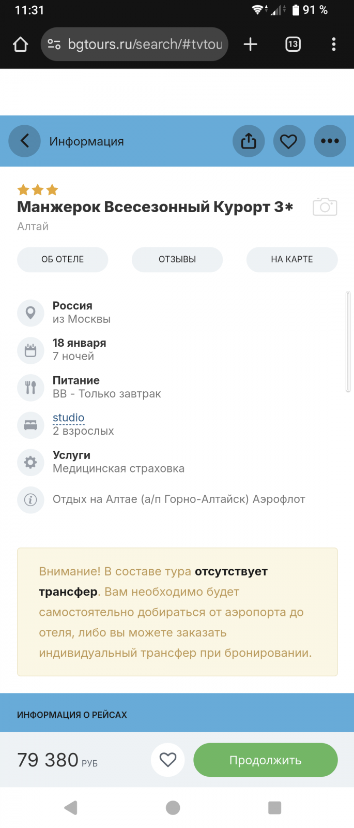Tap the location pin icon near Россия
The image size is (354, 828).
[30, 313]
